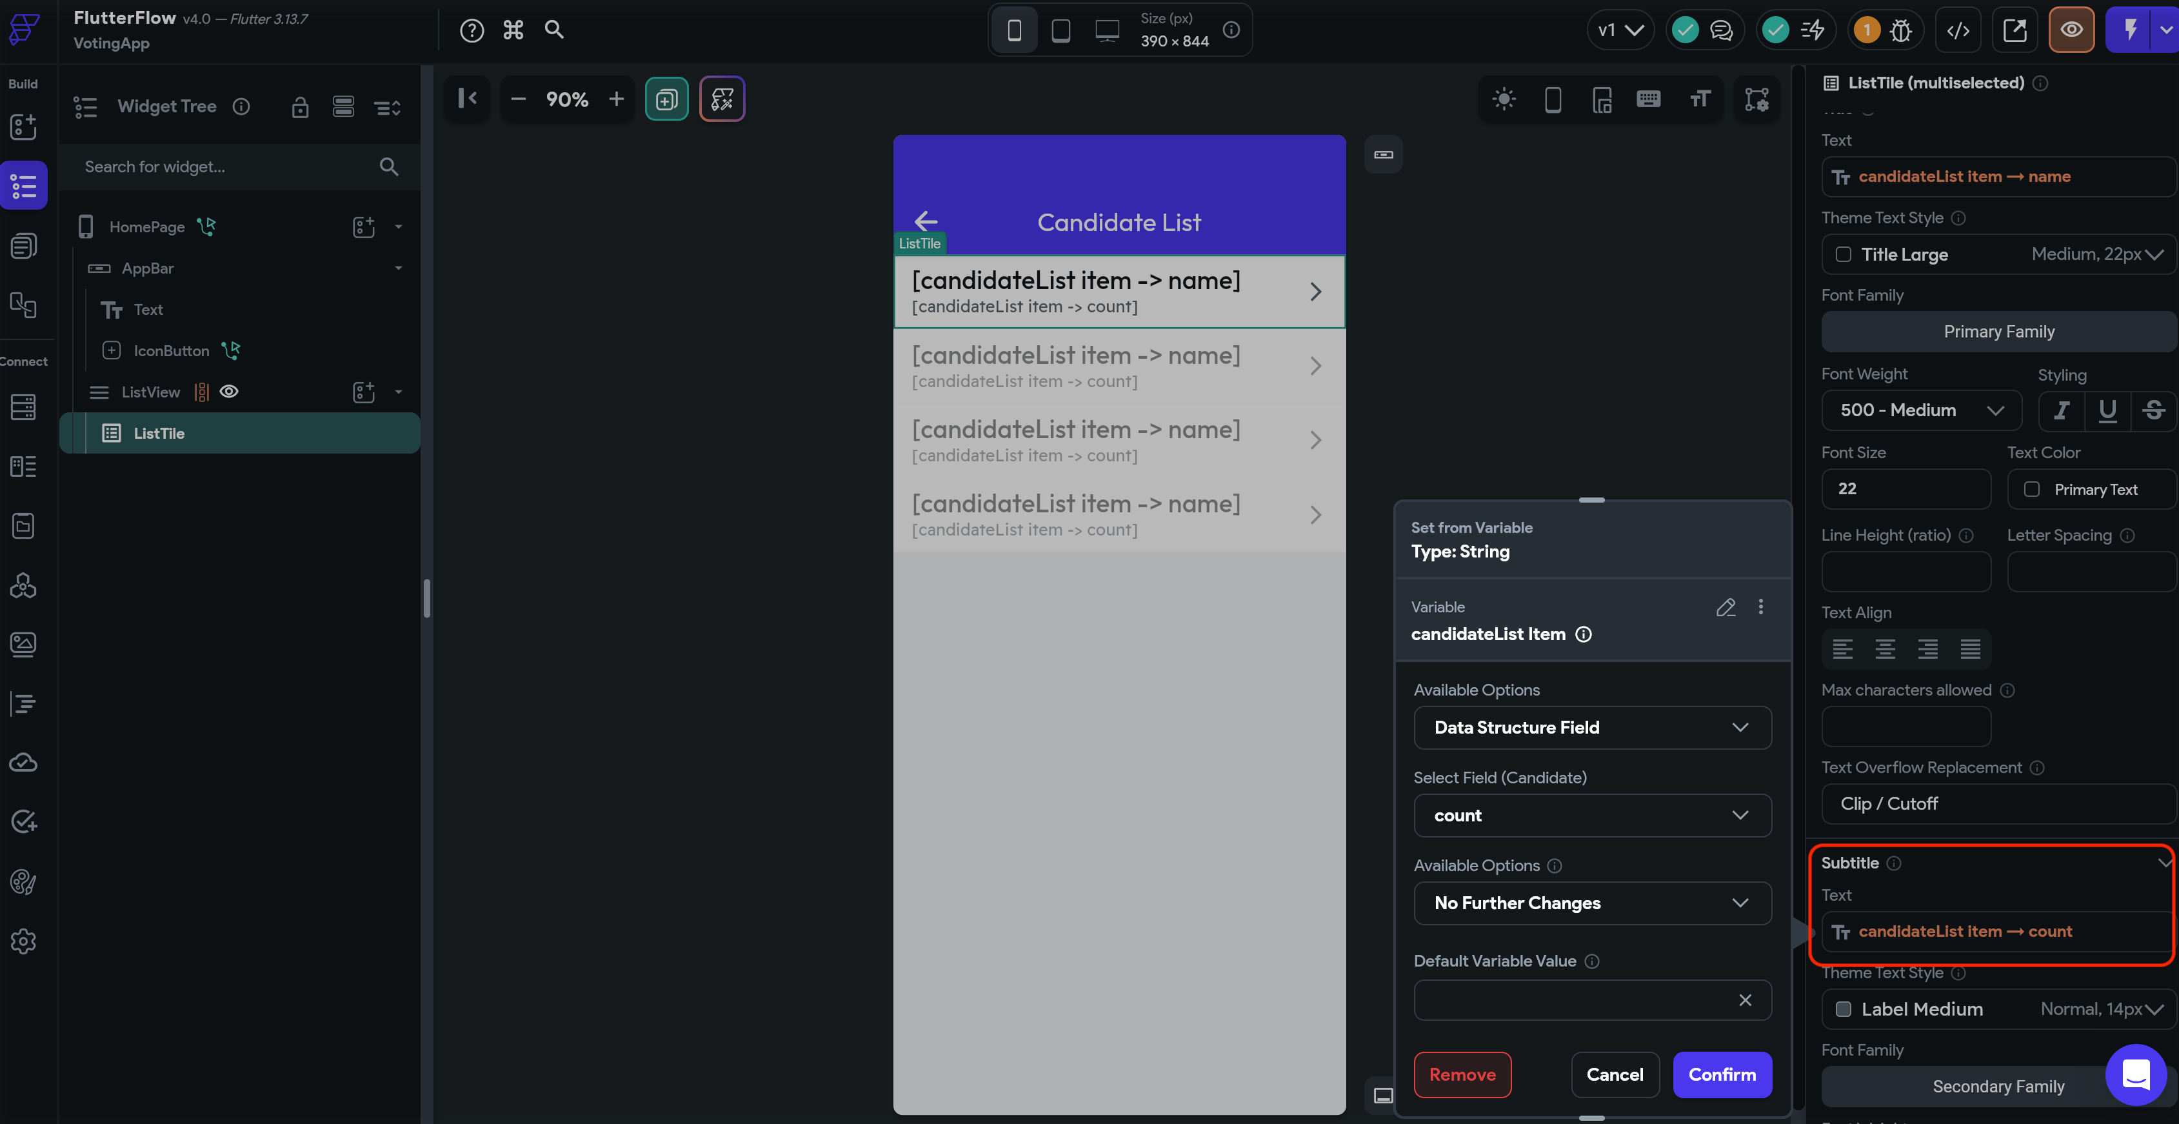Click the green add widget canvas button
The width and height of the screenshot is (2179, 1124).
click(x=666, y=99)
